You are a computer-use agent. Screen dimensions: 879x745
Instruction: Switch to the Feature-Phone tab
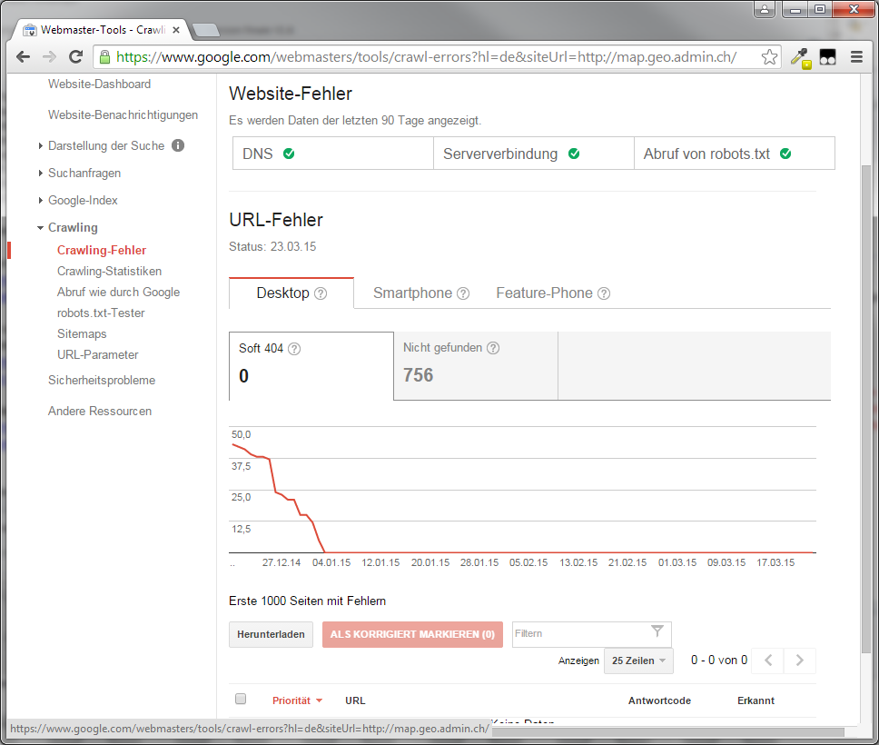click(x=553, y=293)
